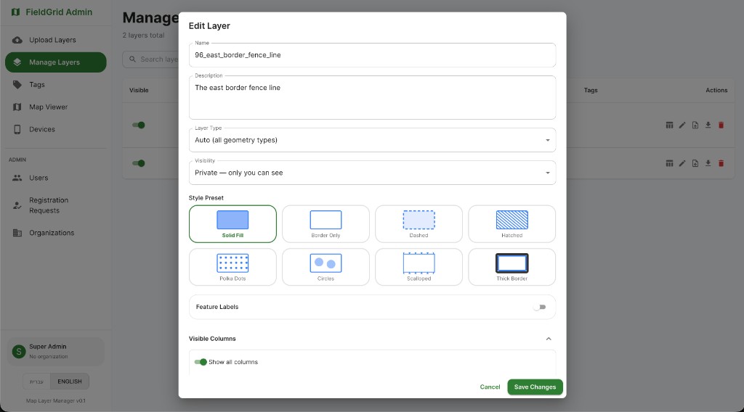Open Registration Requests page
The width and height of the screenshot is (744, 412).
click(55, 205)
